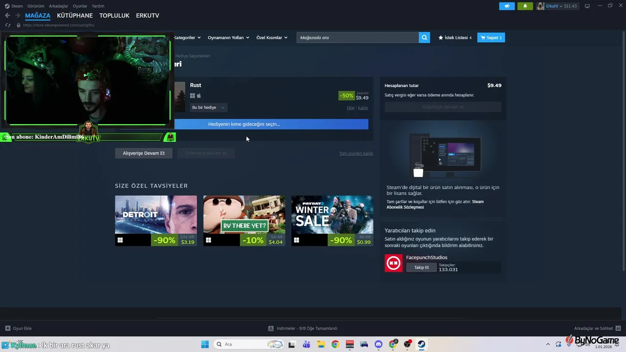Click the Mağazada ara search field
Image resolution: width=626 pixels, height=352 pixels.
[358, 38]
